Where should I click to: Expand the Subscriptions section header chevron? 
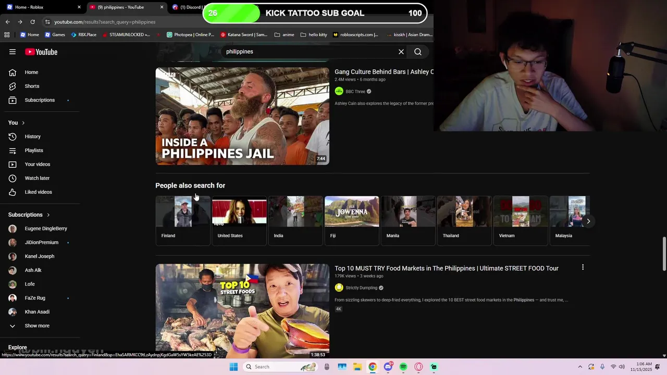click(48, 215)
